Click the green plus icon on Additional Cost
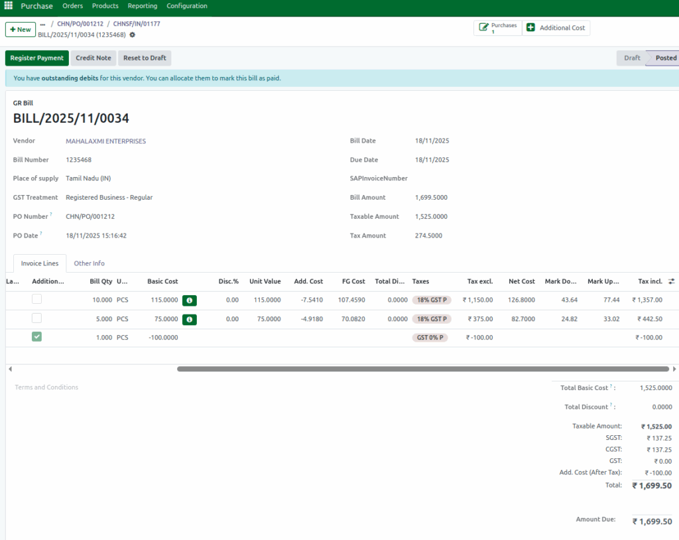Viewport: 679px width, 540px height. (x=530, y=27)
